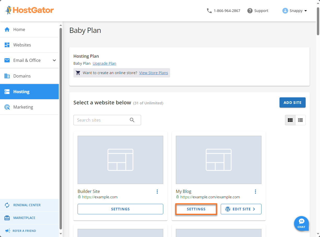Screen dimensions: 320x237
Task: Open Domains using the building icon
Action: click(x=7, y=76)
